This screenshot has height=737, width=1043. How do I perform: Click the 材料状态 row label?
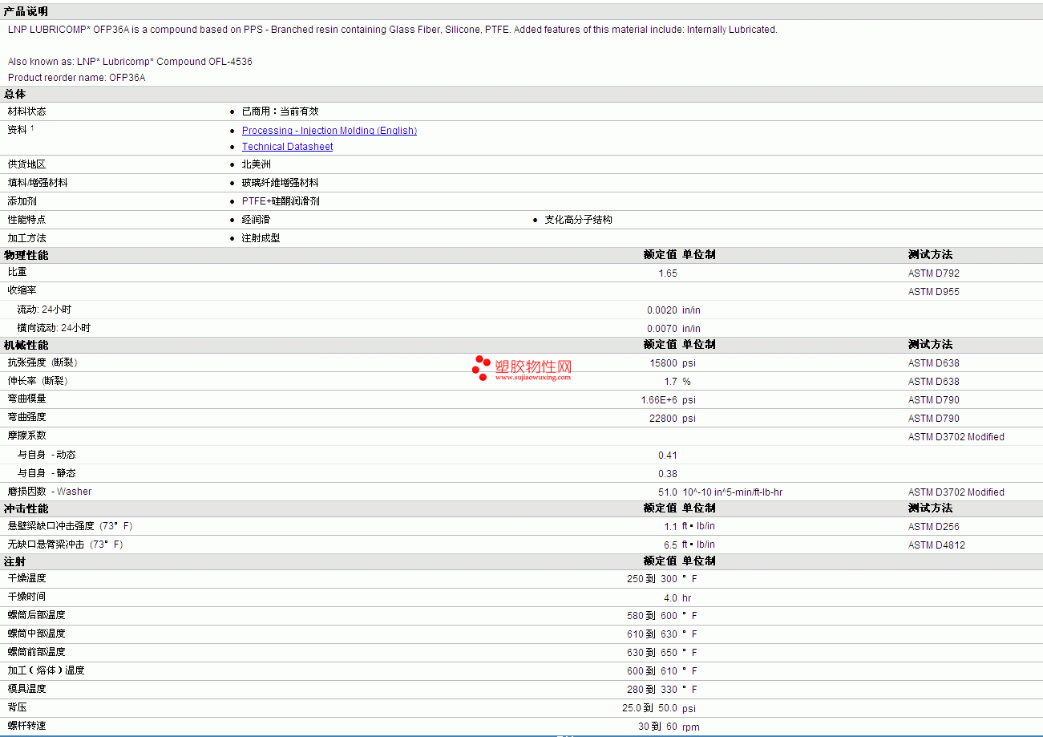[x=27, y=111]
